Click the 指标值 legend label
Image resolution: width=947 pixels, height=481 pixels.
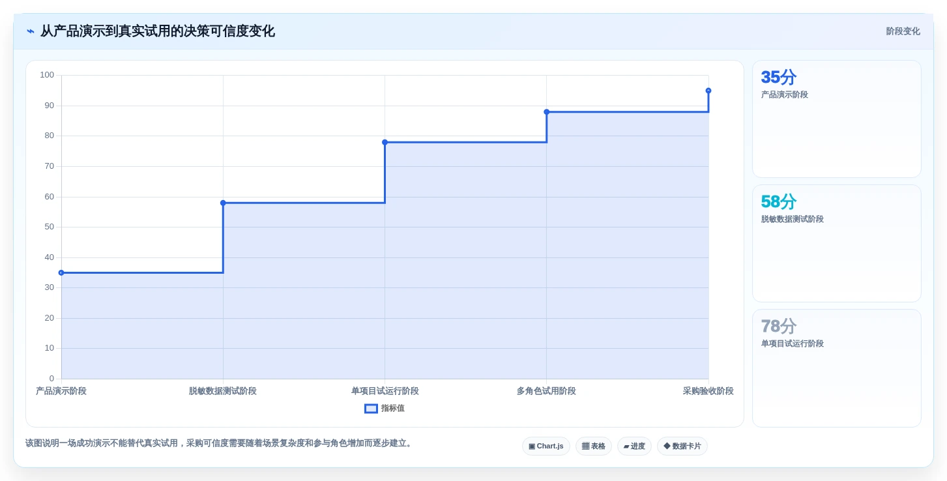click(393, 409)
